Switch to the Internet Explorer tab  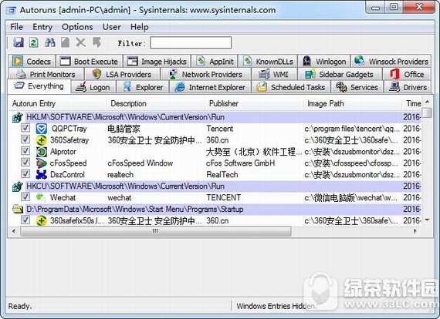(x=211, y=87)
